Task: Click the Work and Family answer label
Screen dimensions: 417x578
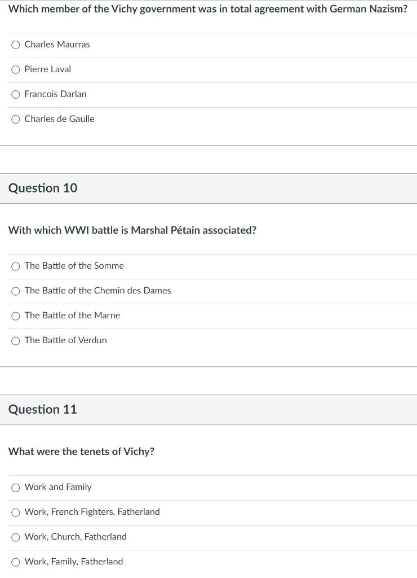Action: (58, 487)
